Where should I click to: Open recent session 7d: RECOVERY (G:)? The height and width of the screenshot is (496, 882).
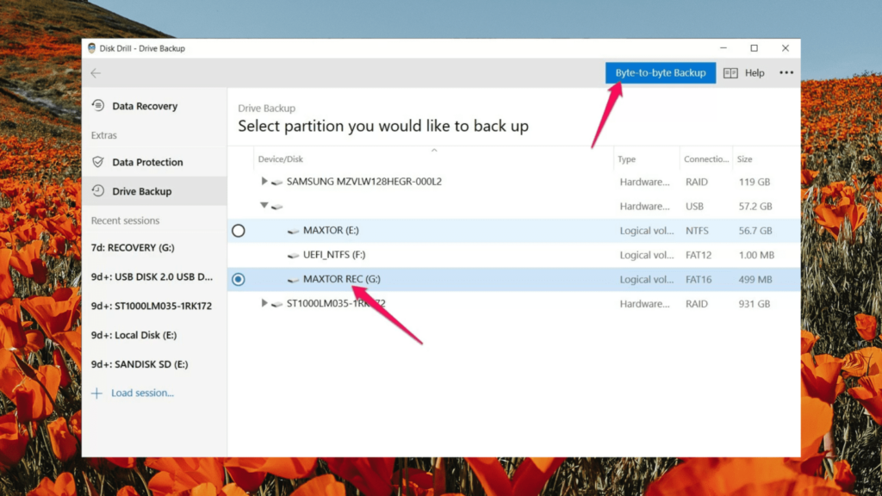[133, 247]
